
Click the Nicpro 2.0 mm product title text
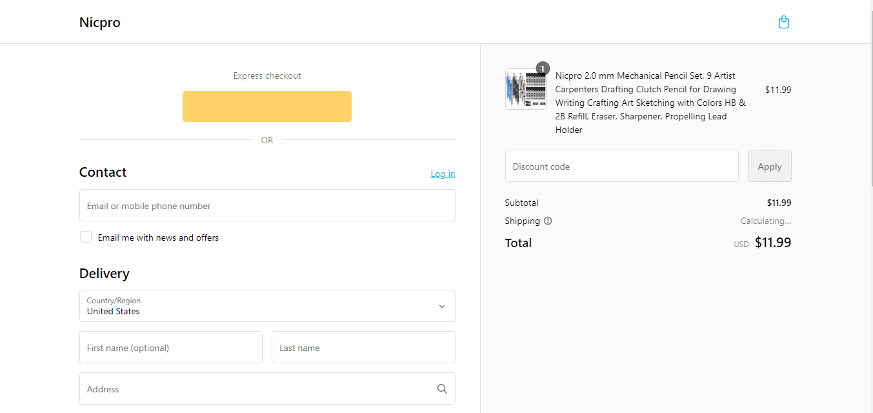(x=650, y=103)
